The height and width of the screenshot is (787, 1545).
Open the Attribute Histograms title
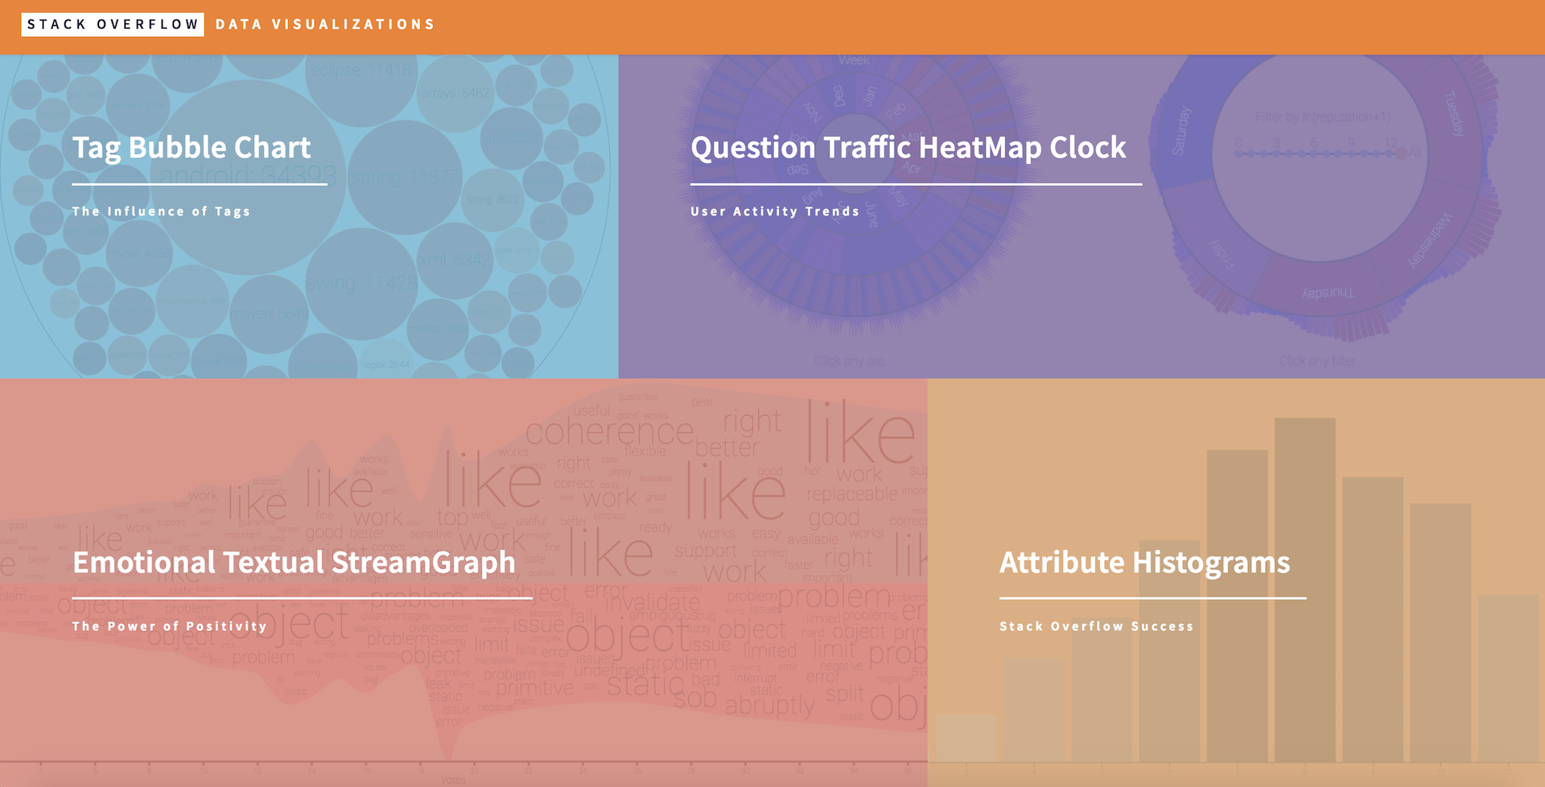(x=1144, y=562)
